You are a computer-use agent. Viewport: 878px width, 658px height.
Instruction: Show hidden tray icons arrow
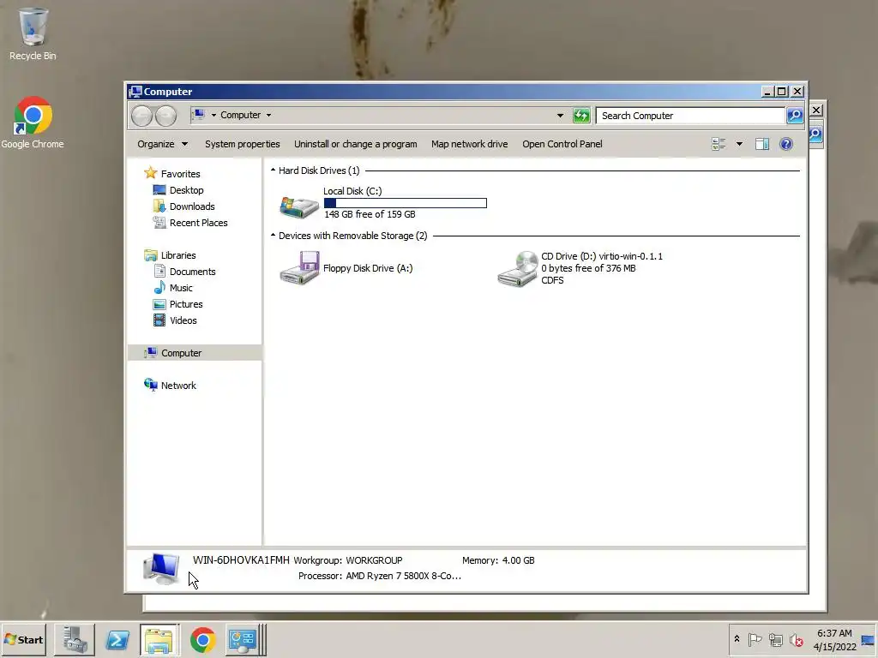pos(737,639)
